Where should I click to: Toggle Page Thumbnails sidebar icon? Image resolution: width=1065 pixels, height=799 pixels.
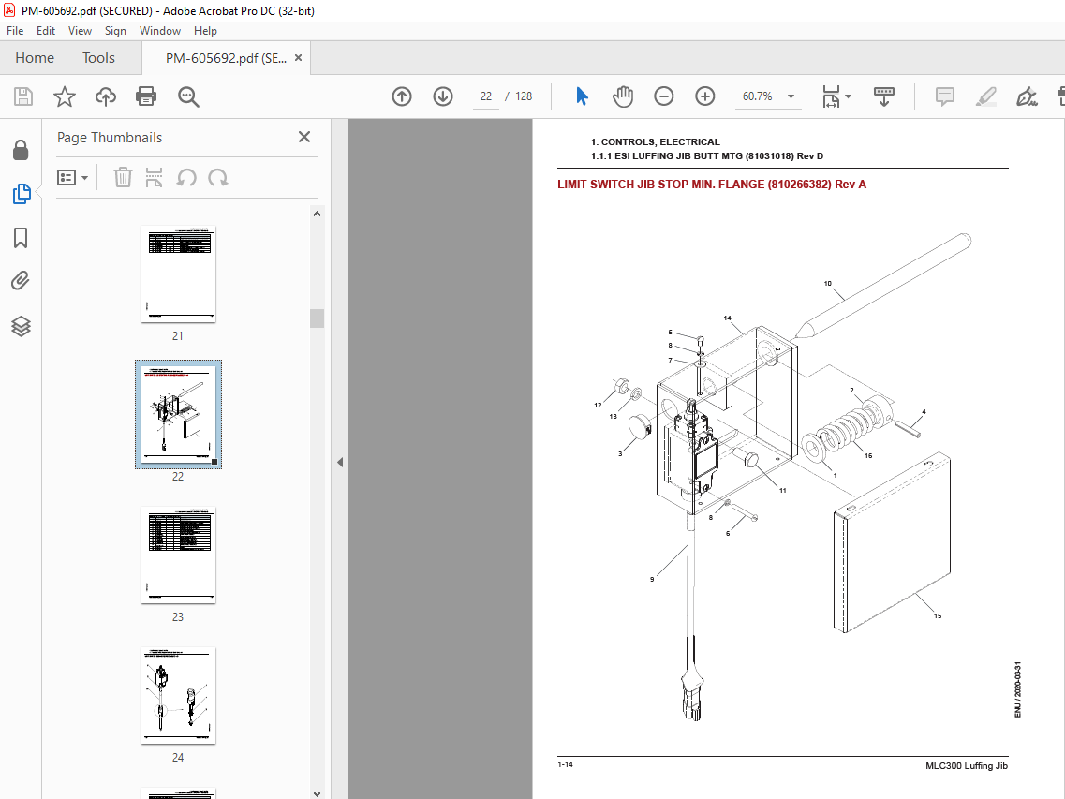(x=21, y=194)
